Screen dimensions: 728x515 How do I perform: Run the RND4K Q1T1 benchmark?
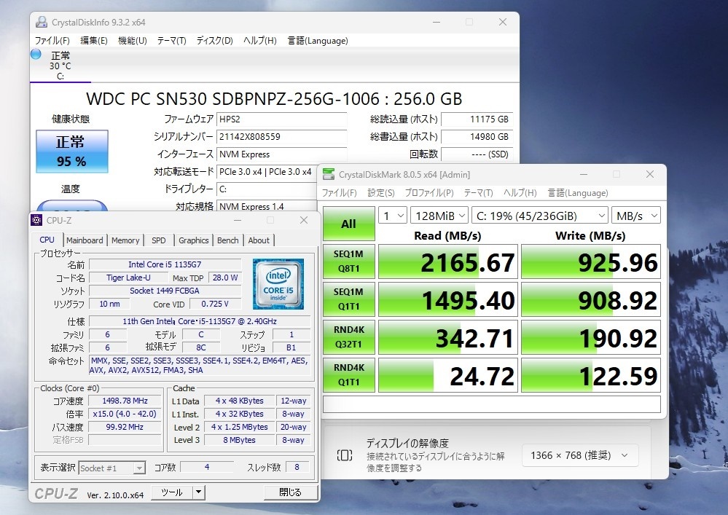(x=348, y=375)
